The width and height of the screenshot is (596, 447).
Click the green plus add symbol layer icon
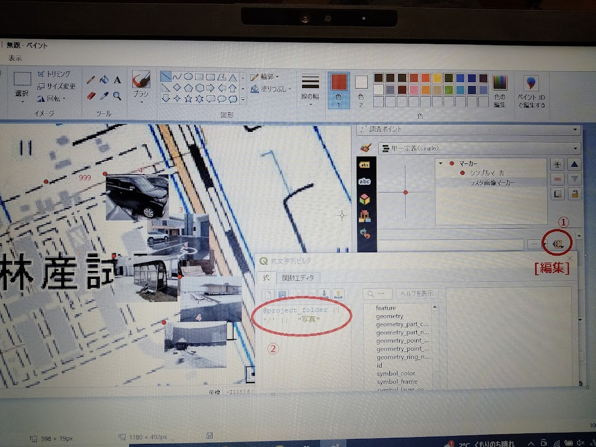pos(557,164)
